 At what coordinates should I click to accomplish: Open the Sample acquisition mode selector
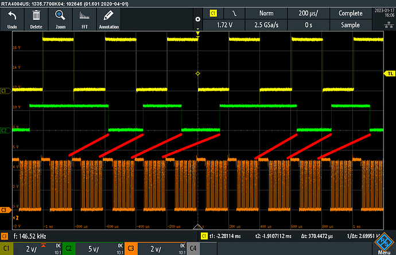[x=350, y=25]
